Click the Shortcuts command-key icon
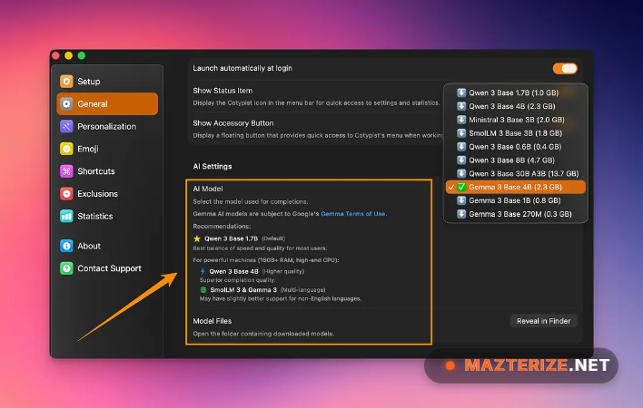The image size is (643, 408). click(66, 171)
